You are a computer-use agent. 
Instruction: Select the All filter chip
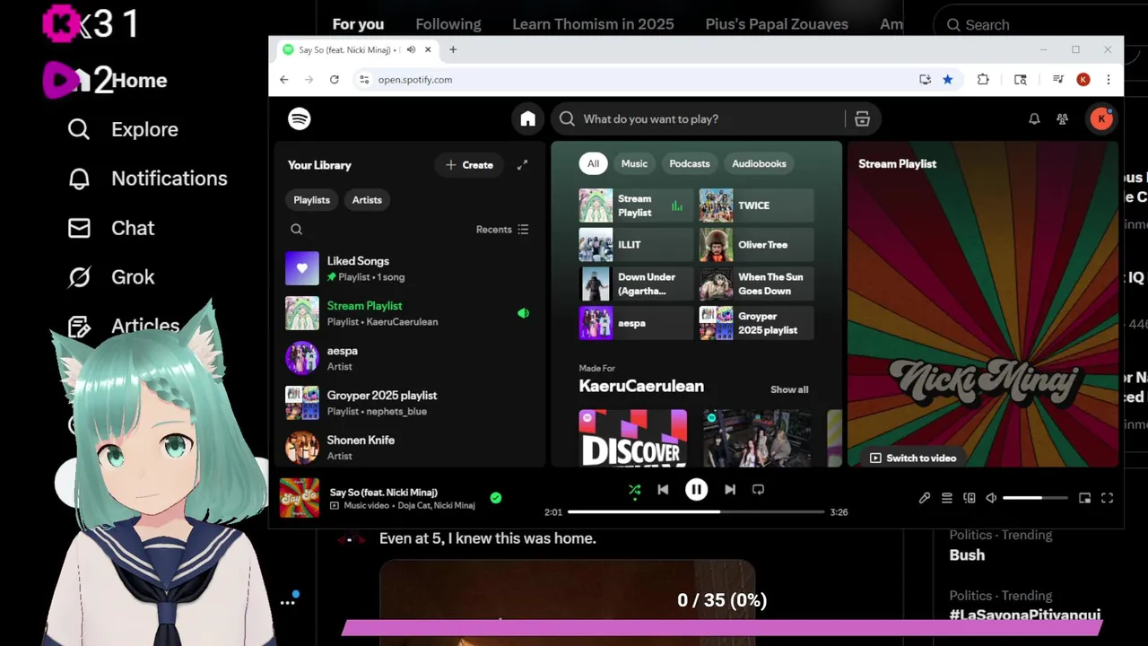click(x=593, y=163)
